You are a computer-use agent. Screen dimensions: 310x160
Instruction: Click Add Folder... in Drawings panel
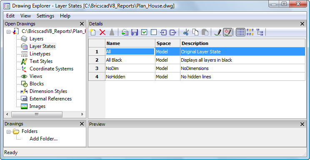tap(43, 139)
